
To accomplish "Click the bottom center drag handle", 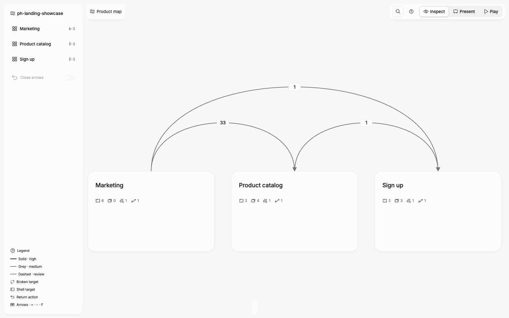I will coord(254,307).
